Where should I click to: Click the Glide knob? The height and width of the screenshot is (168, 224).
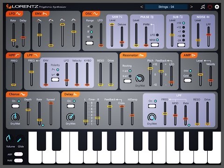20,139
